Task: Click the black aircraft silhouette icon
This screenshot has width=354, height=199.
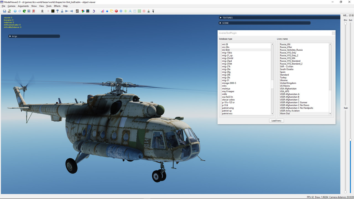Action: point(153,11)
